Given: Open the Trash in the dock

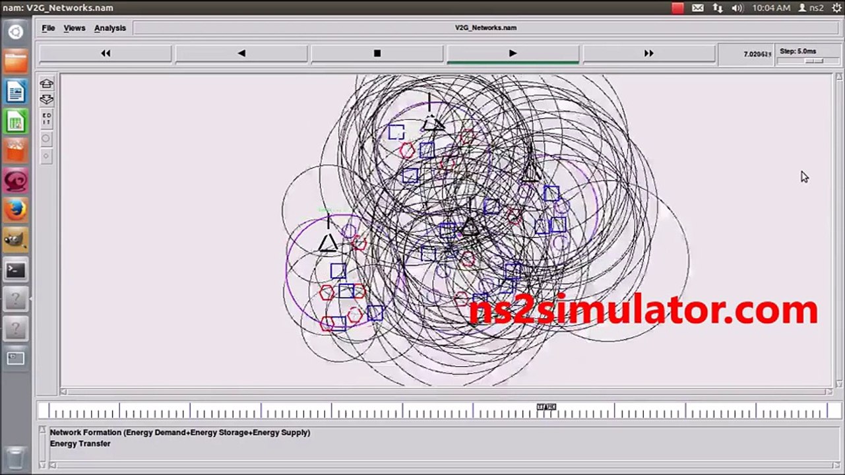Looking at the screenshot, I should (15, 457).
